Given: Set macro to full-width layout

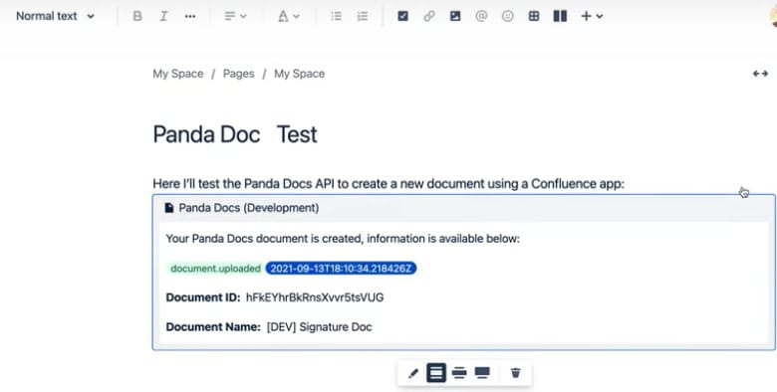Looking at the screenshot, I should pos(482,373).
